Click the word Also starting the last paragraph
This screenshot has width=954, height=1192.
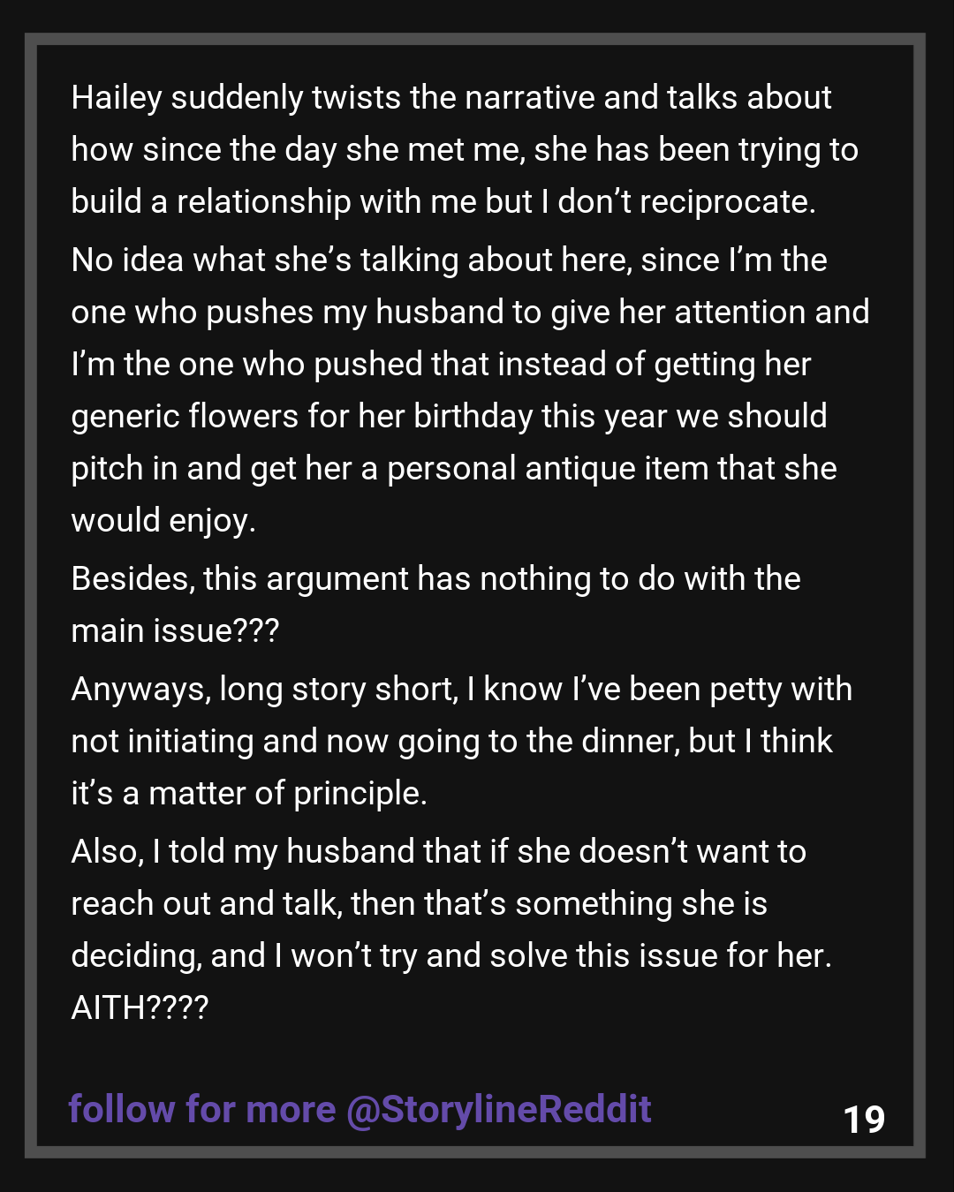click(x=107, y=852)
